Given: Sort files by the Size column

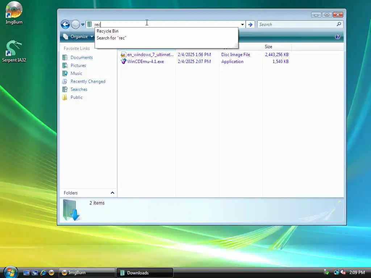Looking at the screenshot, I should click(x=277, y=47).
